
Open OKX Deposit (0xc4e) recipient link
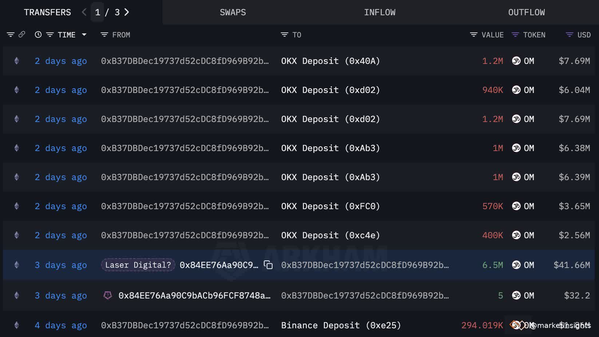330,235
